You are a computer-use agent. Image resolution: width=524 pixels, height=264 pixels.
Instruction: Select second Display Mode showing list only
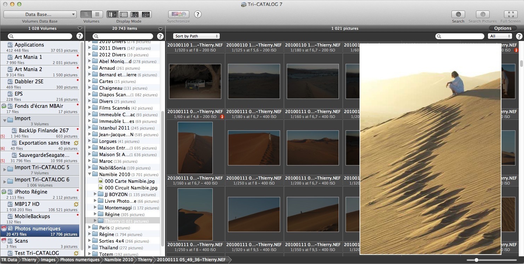pyautogui.click(x=123, y=14)
